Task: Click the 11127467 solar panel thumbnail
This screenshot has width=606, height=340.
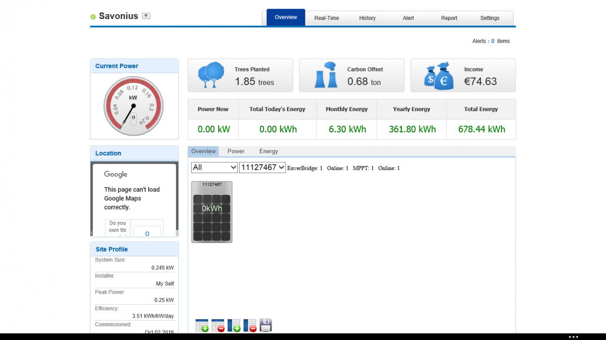Action: coord(212,212)
